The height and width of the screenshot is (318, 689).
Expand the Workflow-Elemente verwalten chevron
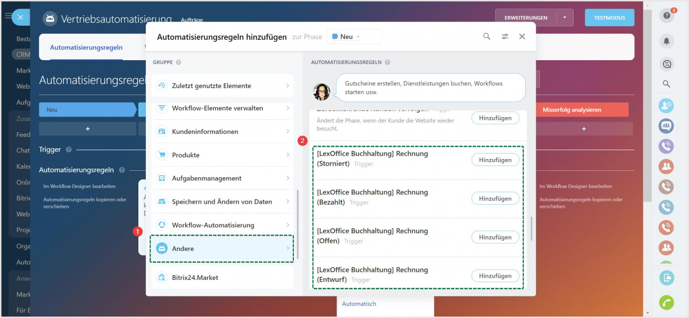[287, 108]
